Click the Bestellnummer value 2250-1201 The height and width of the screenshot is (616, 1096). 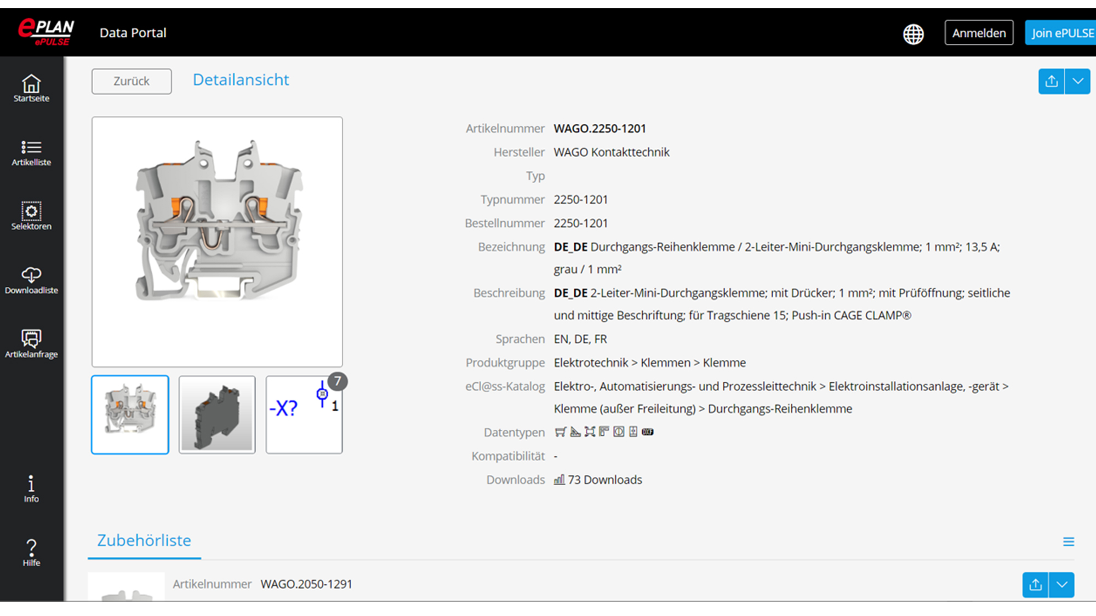click(x=581, y=223)
